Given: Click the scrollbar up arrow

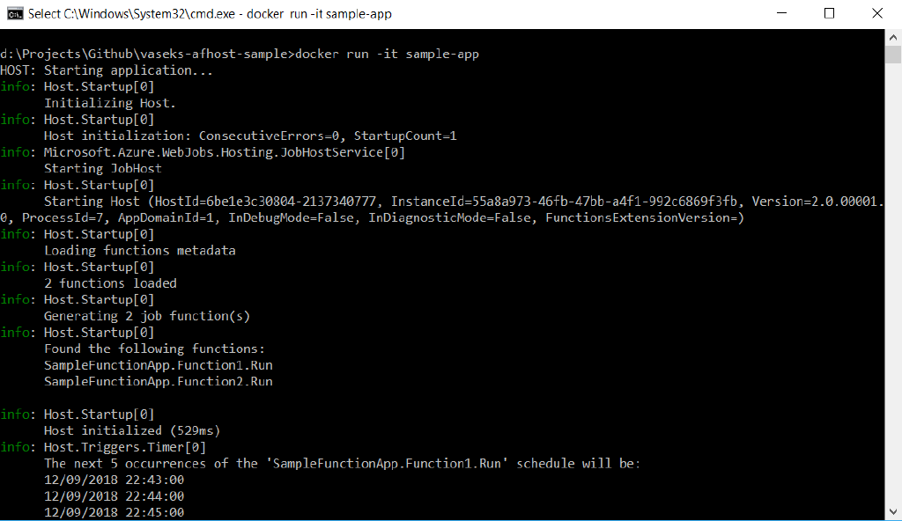Looking at the screenshot, I should coord(893,36).
